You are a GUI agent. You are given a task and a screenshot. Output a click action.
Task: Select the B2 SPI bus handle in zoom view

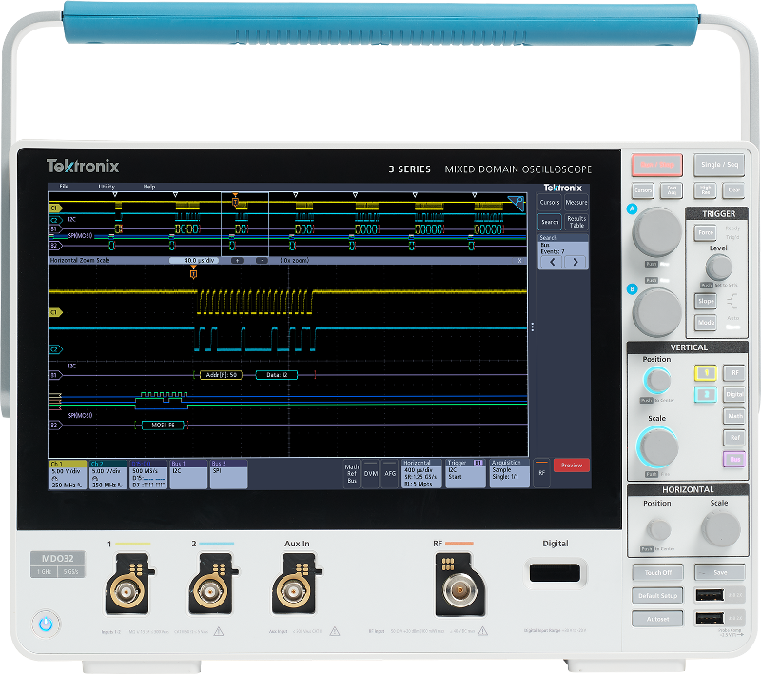tap(55, 425)
